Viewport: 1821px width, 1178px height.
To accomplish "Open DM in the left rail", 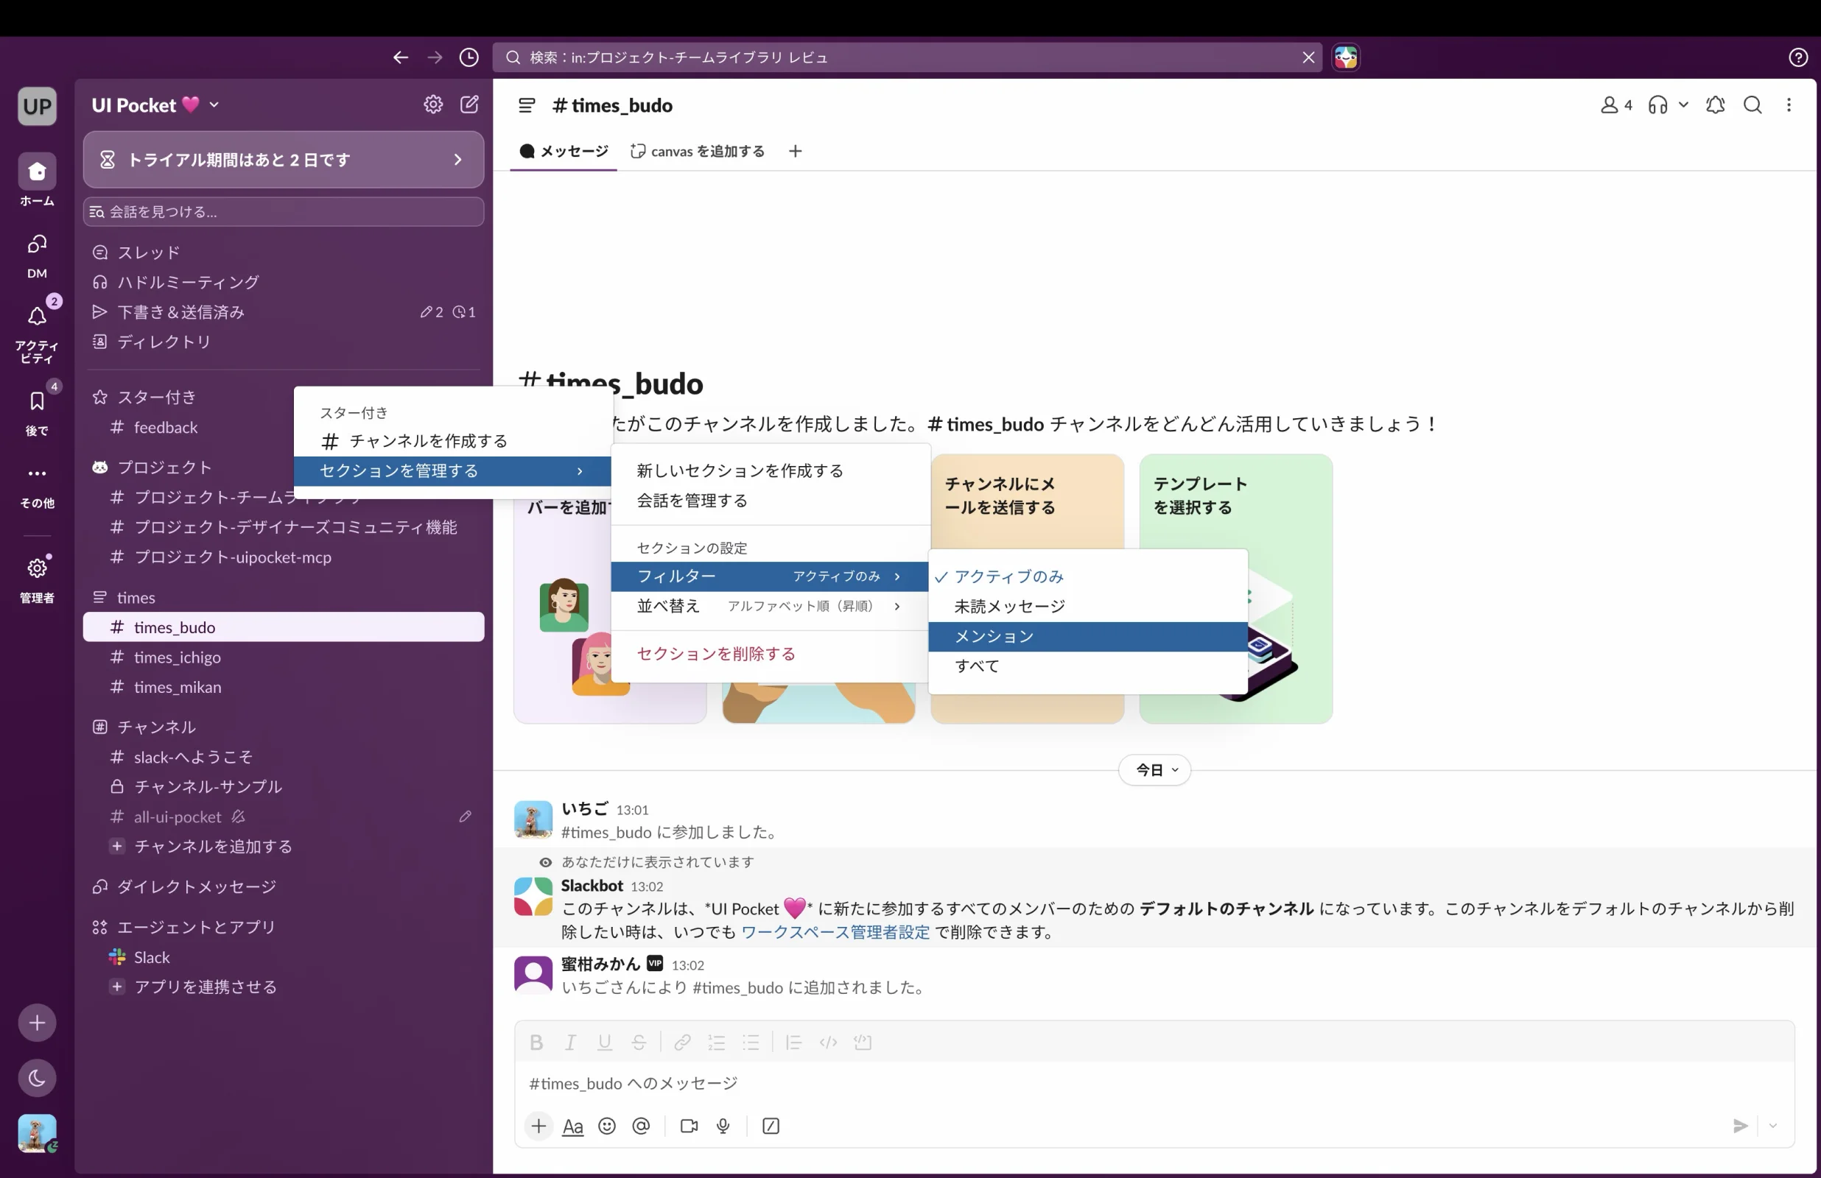I will 37,256.
